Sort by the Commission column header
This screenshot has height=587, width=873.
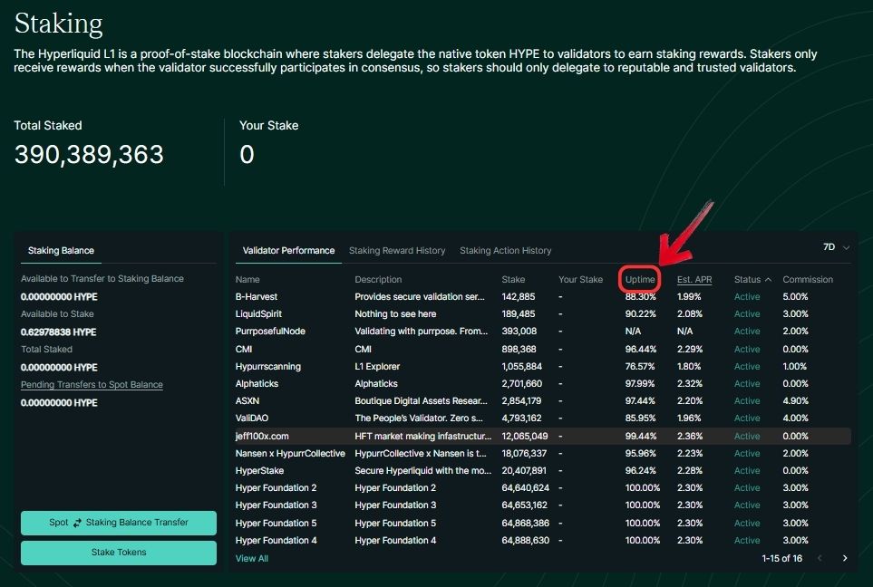pyautogui.click(x=808, y=279)
